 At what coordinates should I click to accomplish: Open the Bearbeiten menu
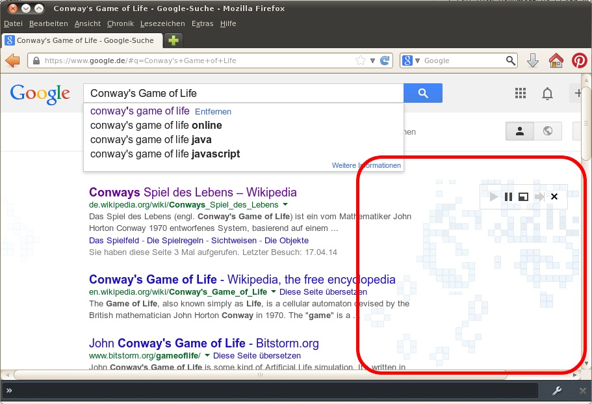[48, 23]
